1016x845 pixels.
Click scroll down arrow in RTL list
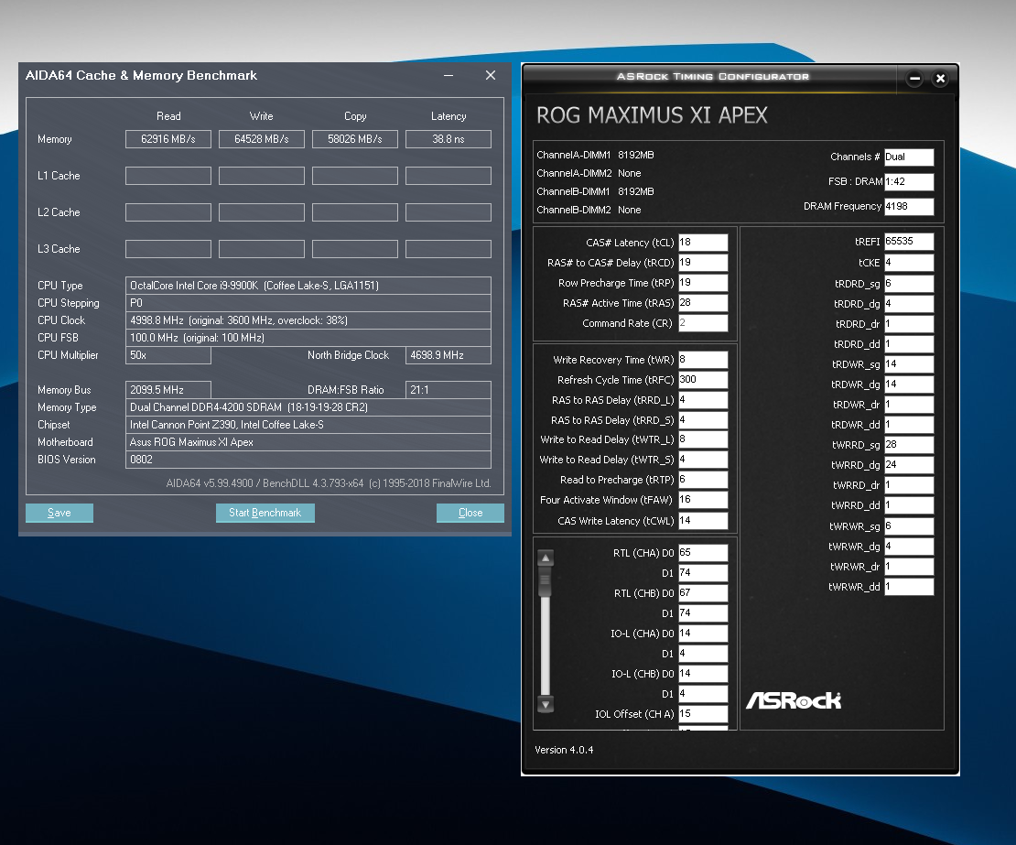coord(546,704)
